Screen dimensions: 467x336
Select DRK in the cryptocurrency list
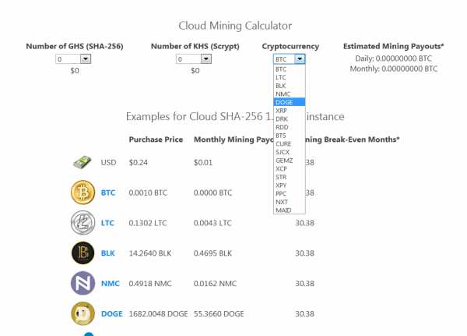point(290,119)
